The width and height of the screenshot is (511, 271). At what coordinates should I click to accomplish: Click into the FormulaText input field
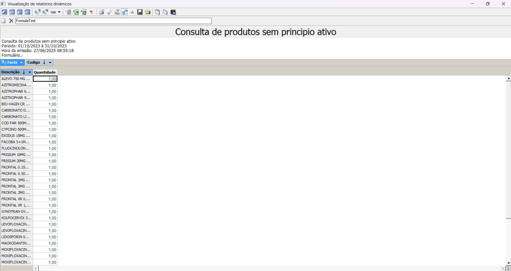pyautogui.click(x=113, y=21)
